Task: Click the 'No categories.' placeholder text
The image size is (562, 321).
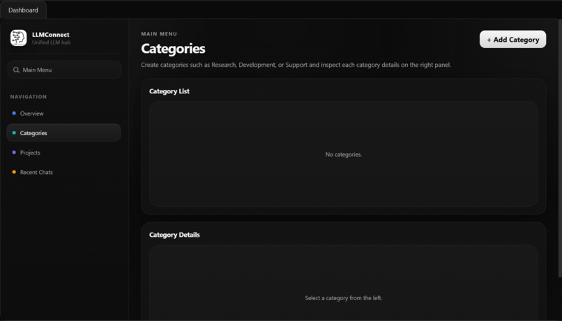Action: pos(343,155)
